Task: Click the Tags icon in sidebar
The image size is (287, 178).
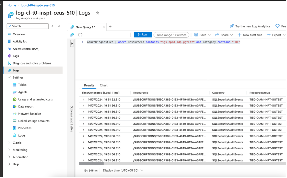Action: pos(9,56)
